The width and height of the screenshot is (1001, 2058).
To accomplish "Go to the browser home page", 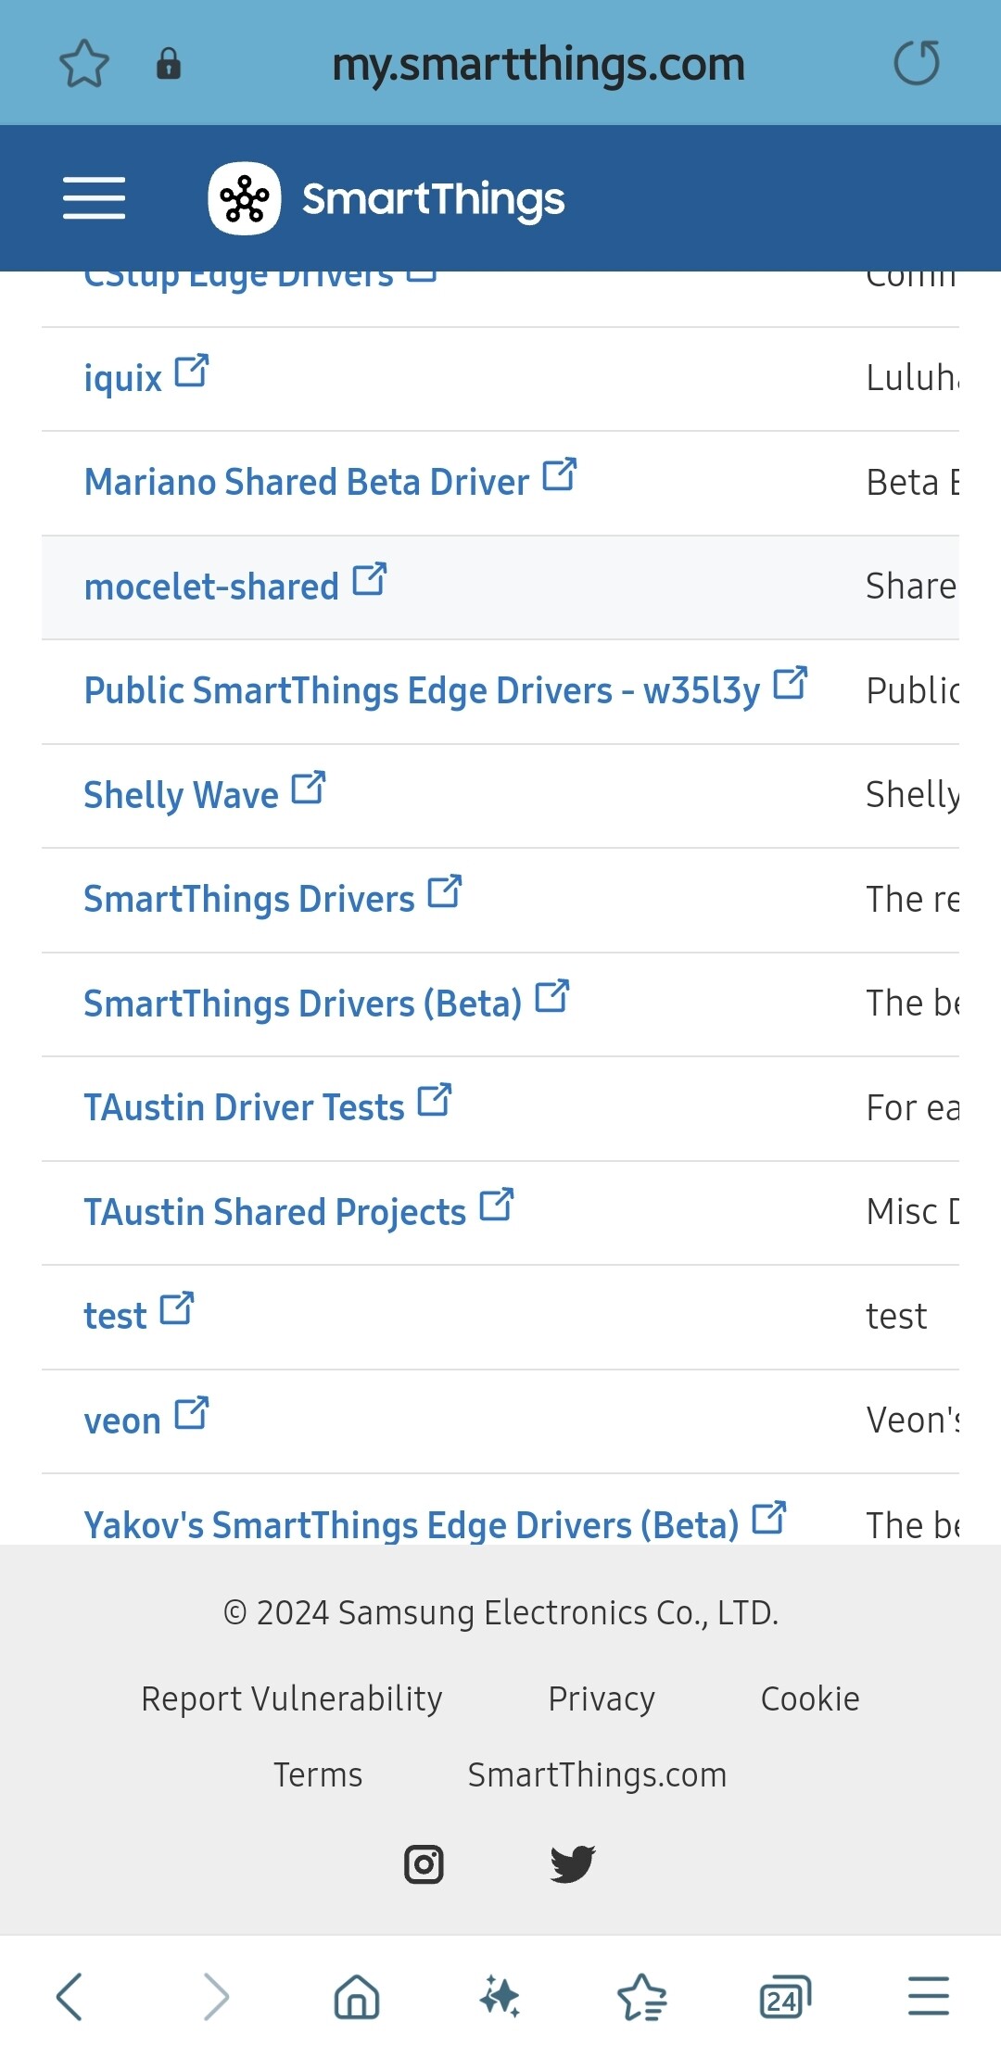I will pos(357,1996).
